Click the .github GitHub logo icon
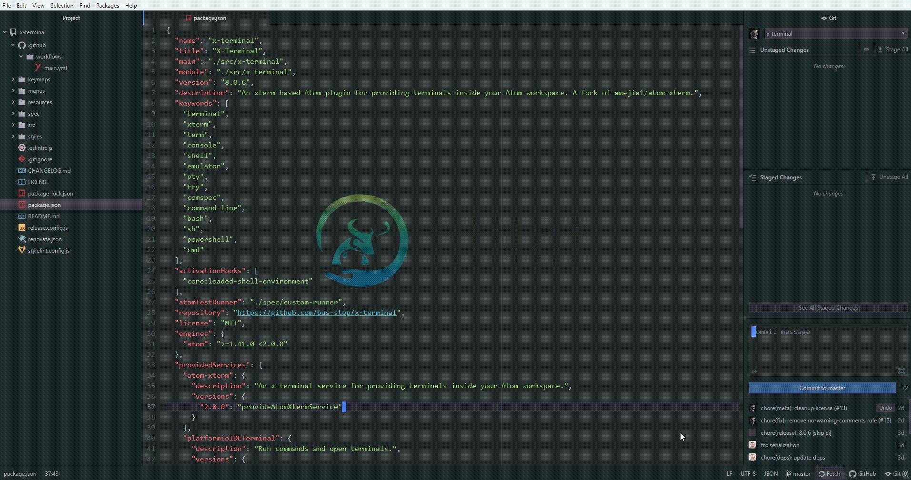This screenshot has width=911, height=480. tap(22, 45)
